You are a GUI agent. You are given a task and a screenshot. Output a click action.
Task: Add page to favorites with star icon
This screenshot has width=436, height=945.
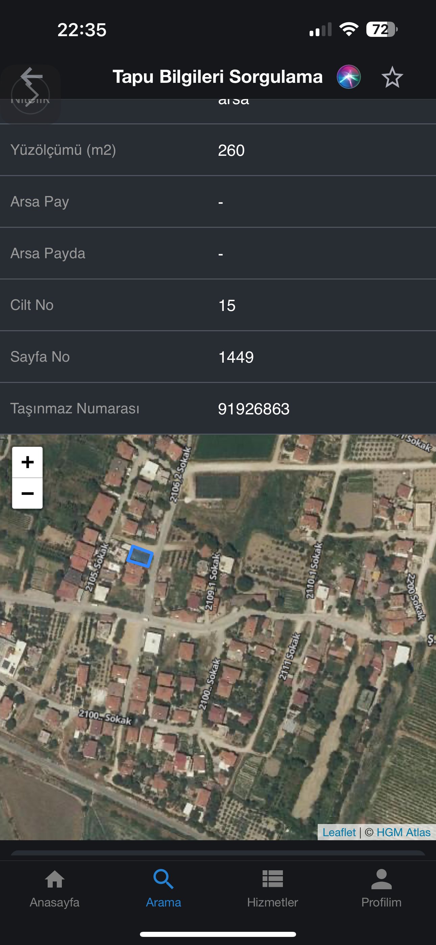tap(392, 77)
